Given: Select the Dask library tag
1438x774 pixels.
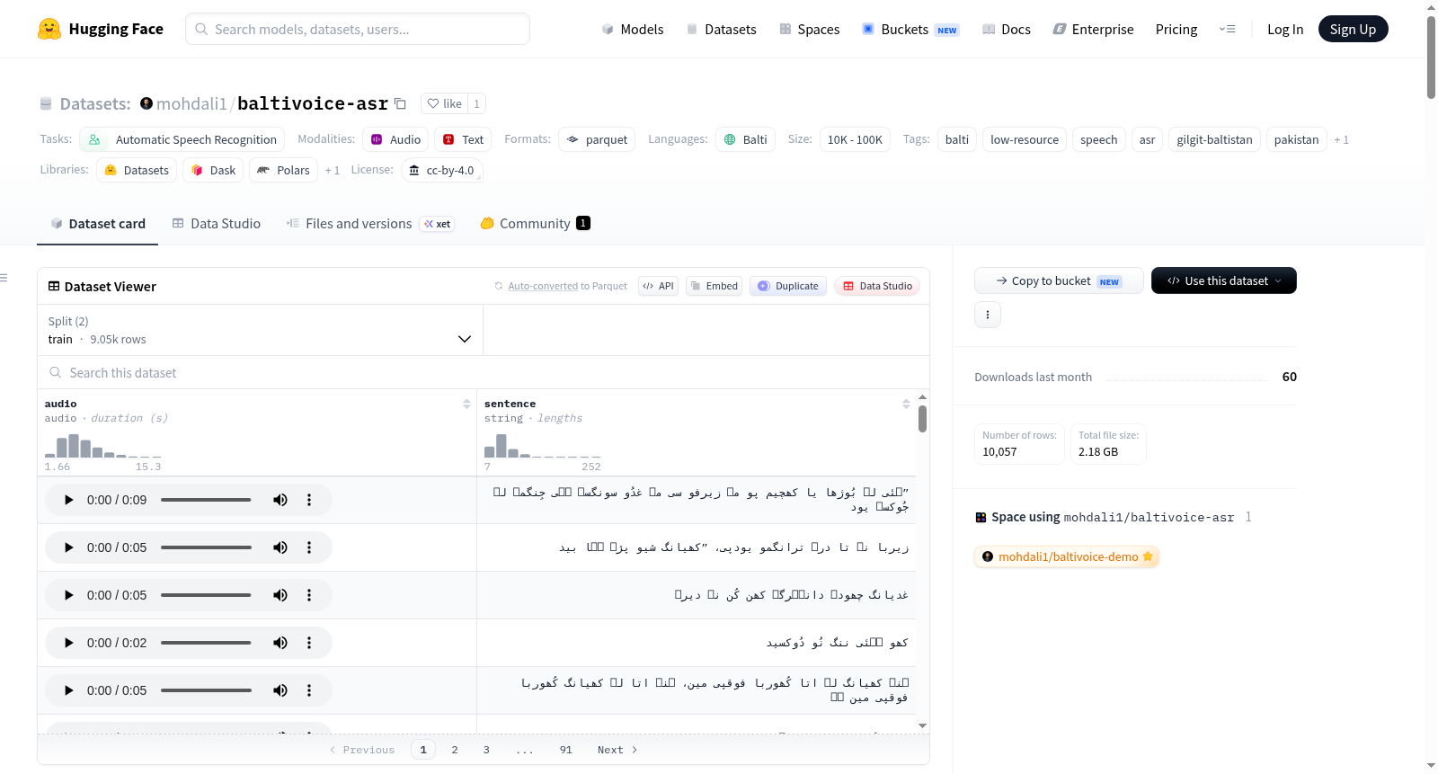Looking at the screenshot, I should coord(213,170).
